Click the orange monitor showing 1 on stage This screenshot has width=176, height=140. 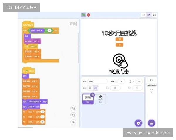[119, 45]
